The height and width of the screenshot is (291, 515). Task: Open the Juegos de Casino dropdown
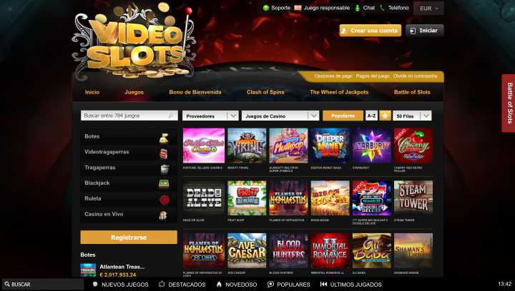point(280,116)
